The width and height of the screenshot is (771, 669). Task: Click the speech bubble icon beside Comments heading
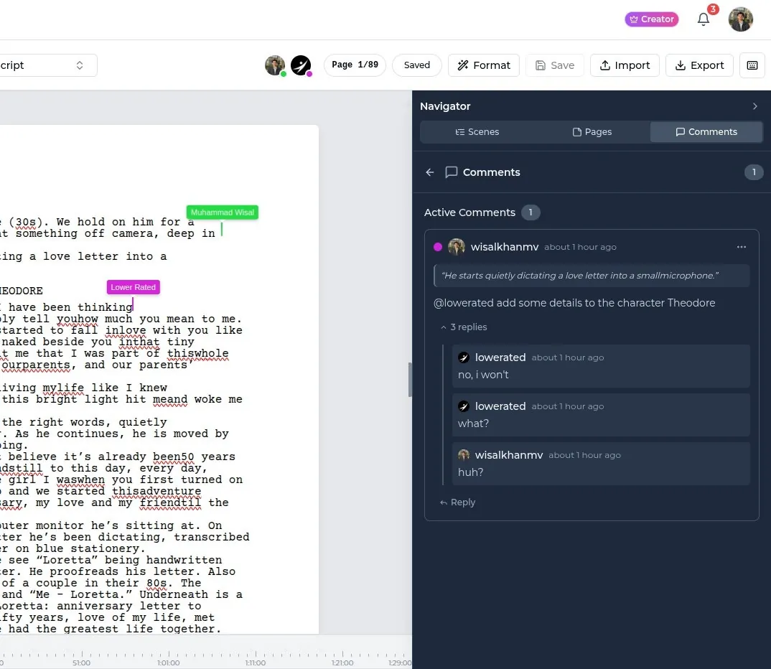tap(451, 172)
